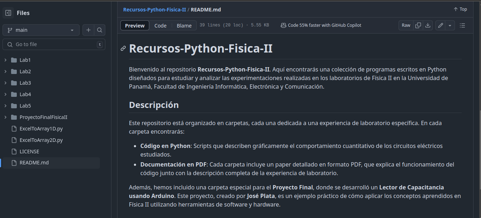Click the Lab2 folder icon
This screenshot has height=218, width=481.
[14, 71]
